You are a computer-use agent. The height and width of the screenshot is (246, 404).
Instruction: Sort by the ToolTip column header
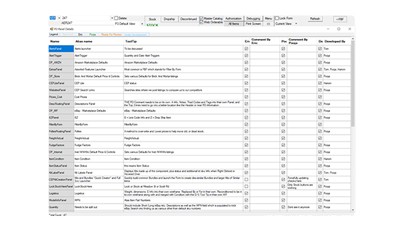184,42
